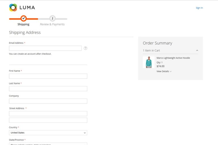
Task: Click the LUMA brand text
Action: coord(27,8)
